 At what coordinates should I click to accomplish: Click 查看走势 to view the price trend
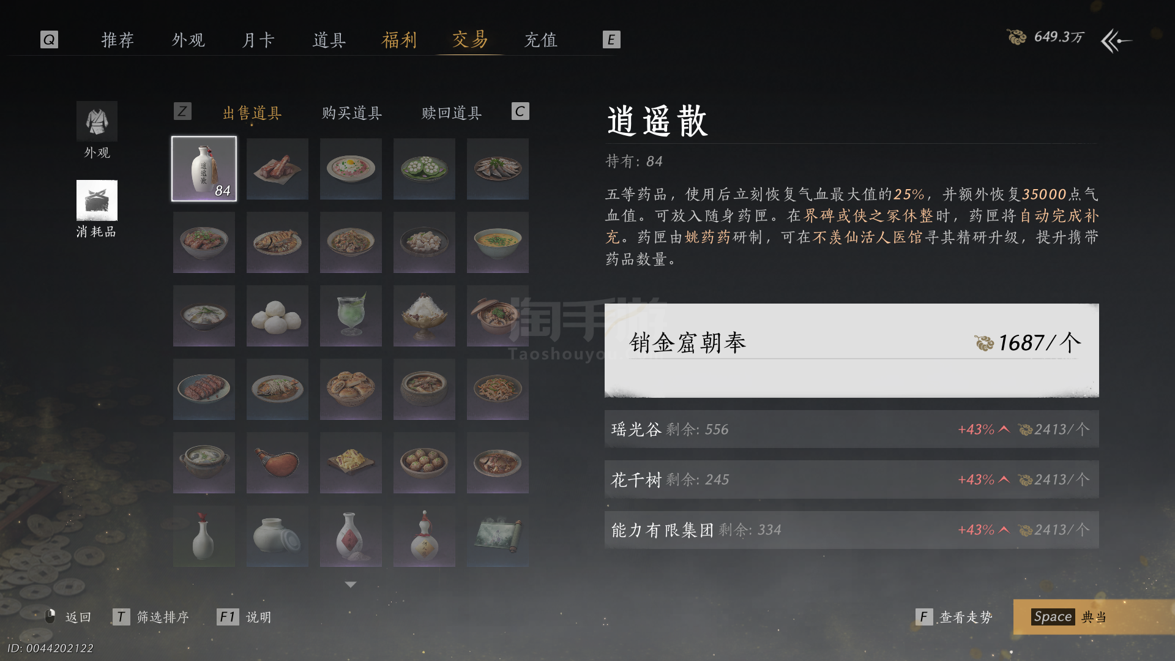tap(966, 617)
